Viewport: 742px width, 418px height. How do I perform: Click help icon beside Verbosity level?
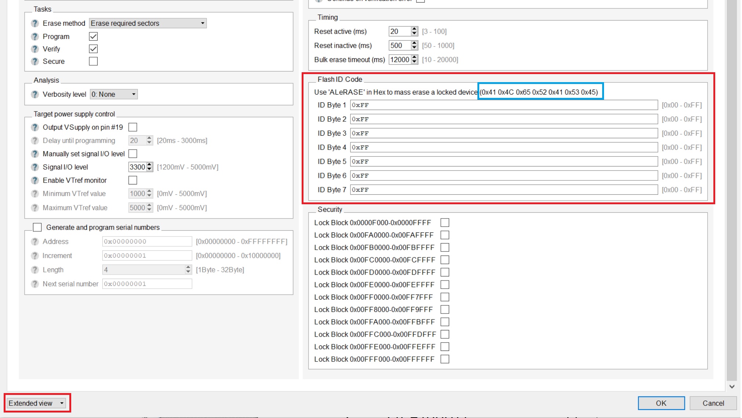35,95
